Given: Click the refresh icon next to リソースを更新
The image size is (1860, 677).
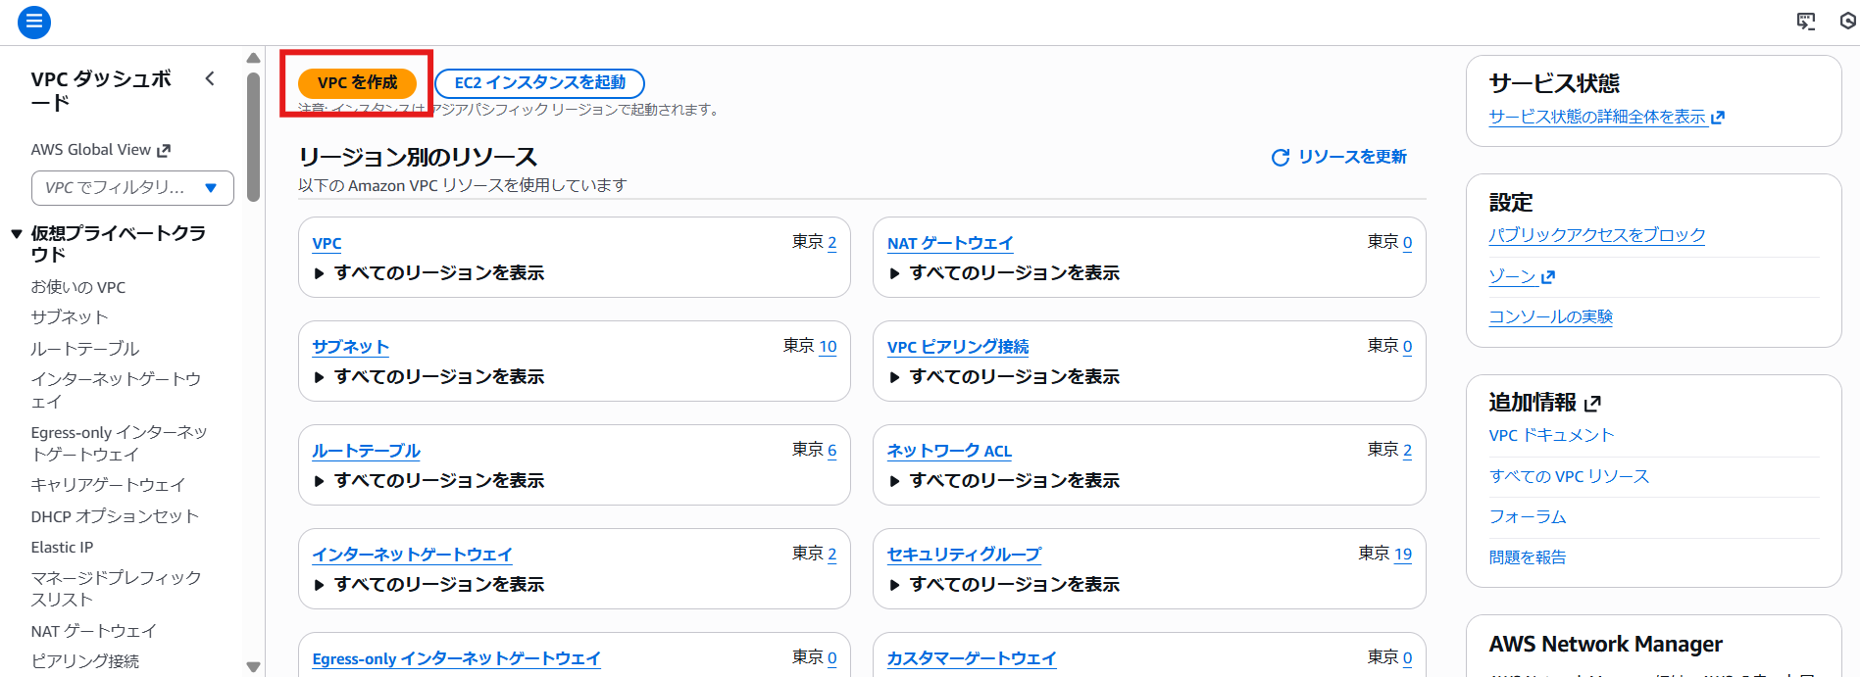Looking at the screenshot, I should point(1281,158).
